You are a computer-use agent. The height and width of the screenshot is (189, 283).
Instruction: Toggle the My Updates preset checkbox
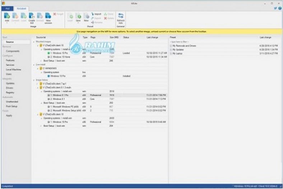pyautogui.click(x=171, y=50)
